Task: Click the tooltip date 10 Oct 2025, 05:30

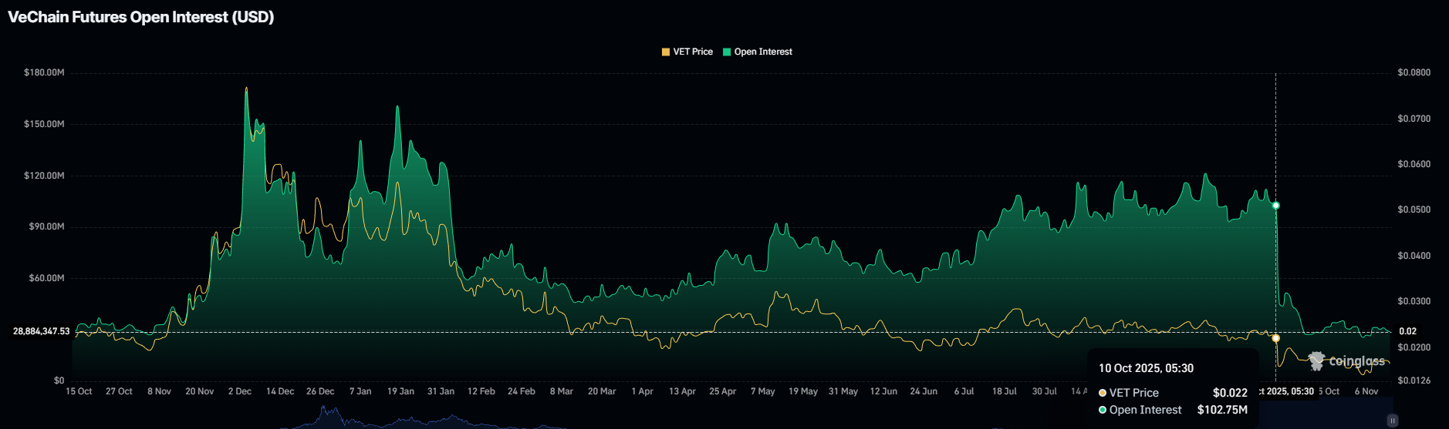Action: (x=1146, y=368)
